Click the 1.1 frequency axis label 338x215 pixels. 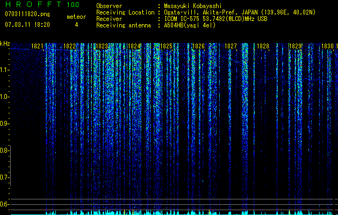(x=4, y=70)
